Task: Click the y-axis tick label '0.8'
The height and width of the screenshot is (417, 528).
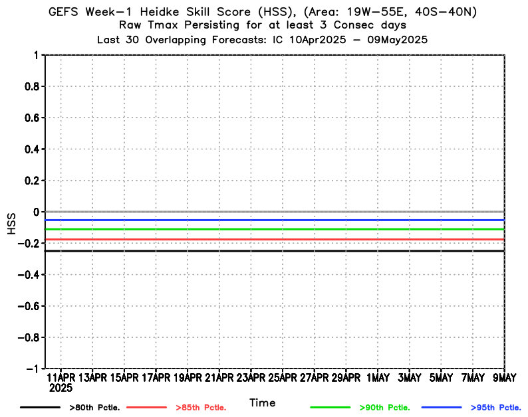Action: click(x=32, y=87)
